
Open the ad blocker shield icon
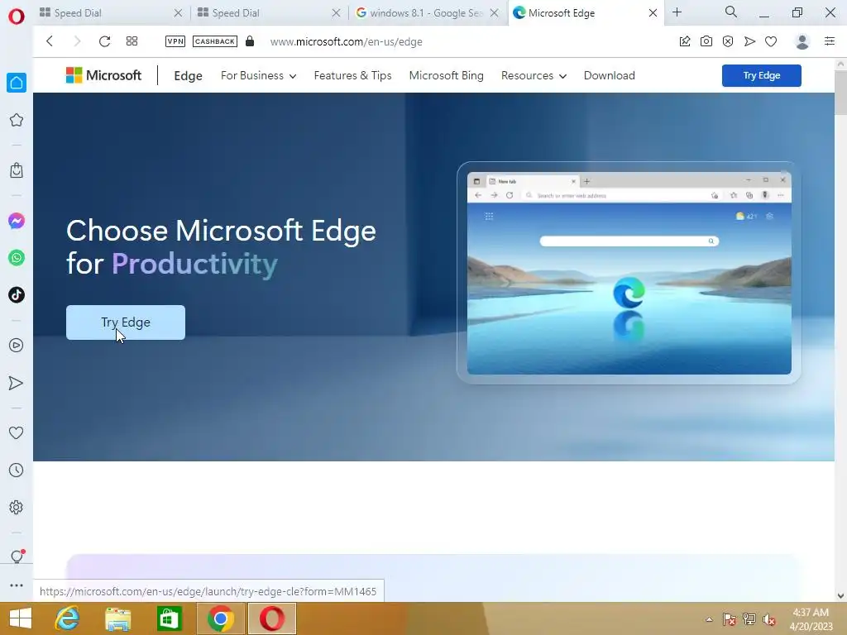tap(728, 41)
